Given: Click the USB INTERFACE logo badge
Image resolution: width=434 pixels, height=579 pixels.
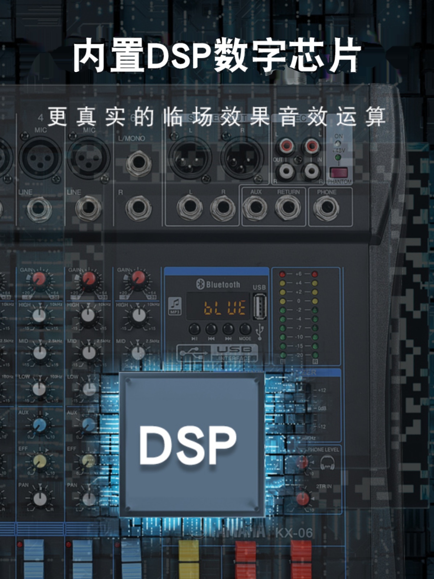Looking at the screenshot, I should (217, 353).
